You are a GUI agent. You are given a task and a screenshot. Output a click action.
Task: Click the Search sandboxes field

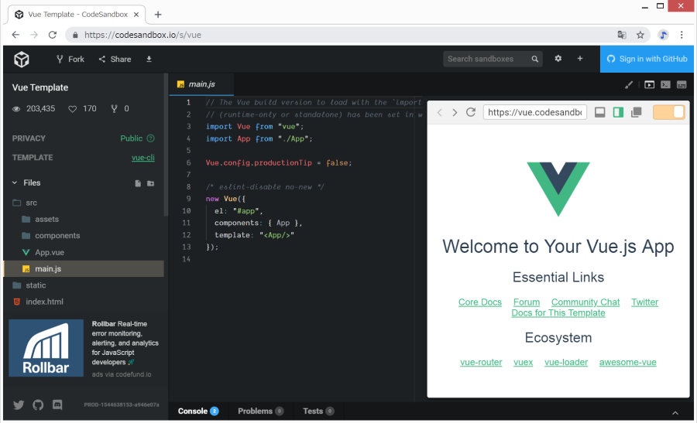[488, 59]
